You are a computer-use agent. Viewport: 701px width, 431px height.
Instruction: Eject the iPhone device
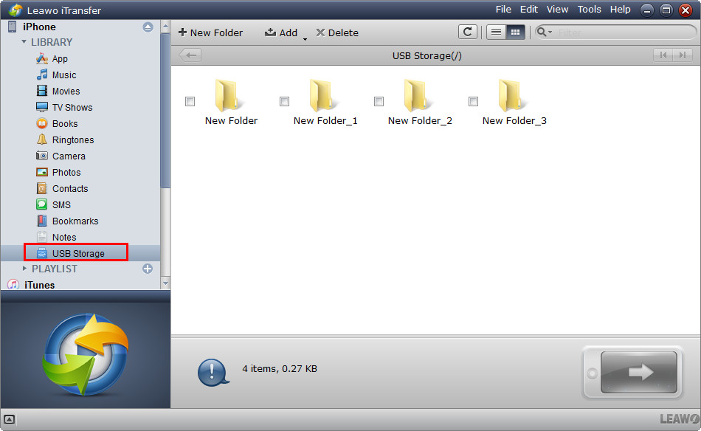148,27
